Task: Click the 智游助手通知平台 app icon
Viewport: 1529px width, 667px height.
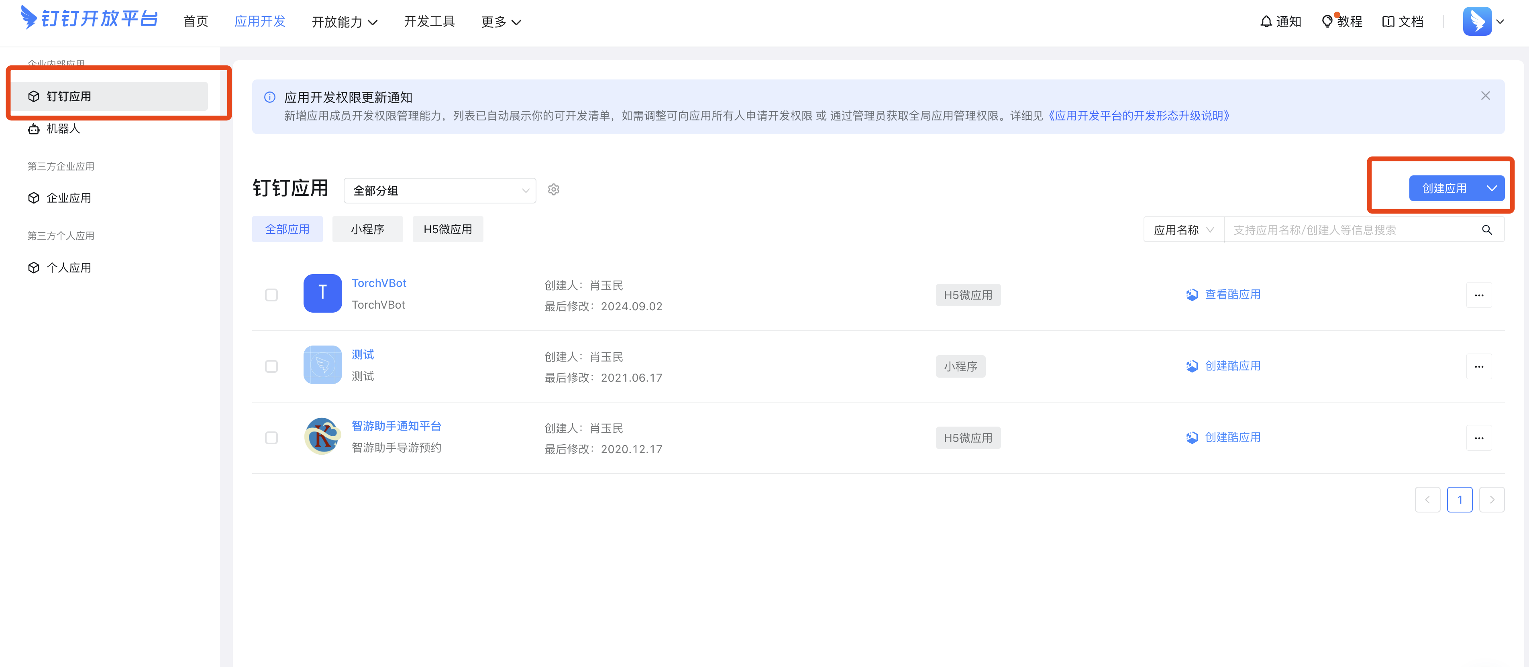Action: (x=322, y=436)
